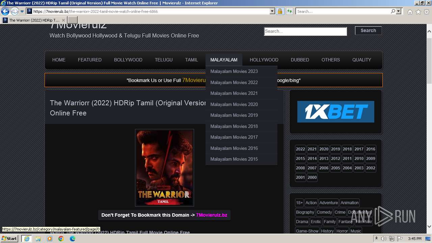Select Malayalam Movies 2018 submenu entry
This screenshot has width=432, height=243.
(241, 126)
